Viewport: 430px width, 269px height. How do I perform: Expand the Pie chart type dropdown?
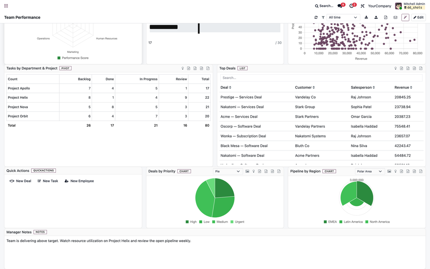coord(228,171)
